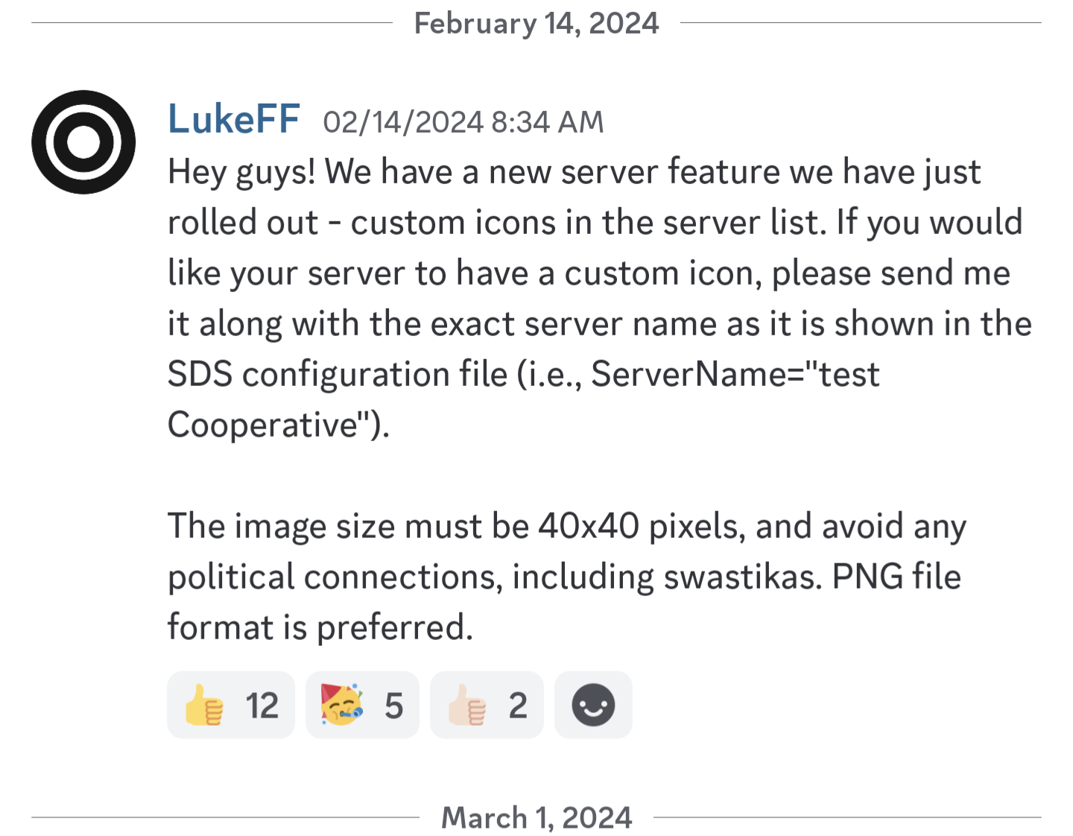Viewport: 1073px width, 836px height.
Task: Click the "format is preferred." line
Action: pyautogui.click(x=320, y=627)
